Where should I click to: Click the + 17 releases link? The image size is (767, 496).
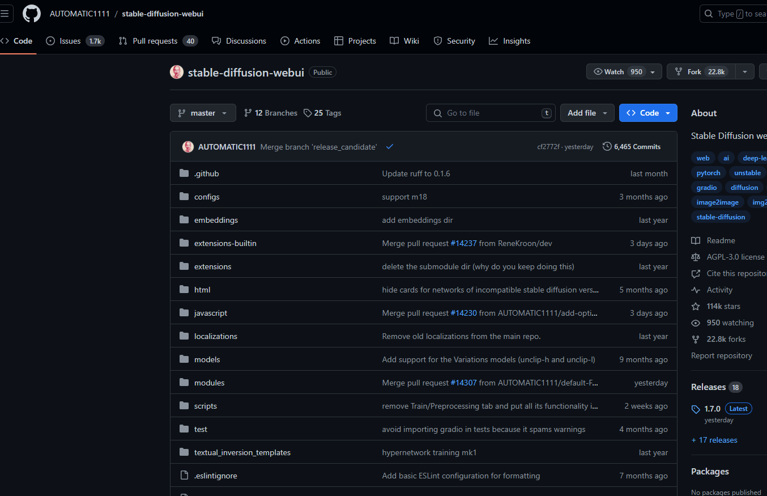tap(714, 440)
